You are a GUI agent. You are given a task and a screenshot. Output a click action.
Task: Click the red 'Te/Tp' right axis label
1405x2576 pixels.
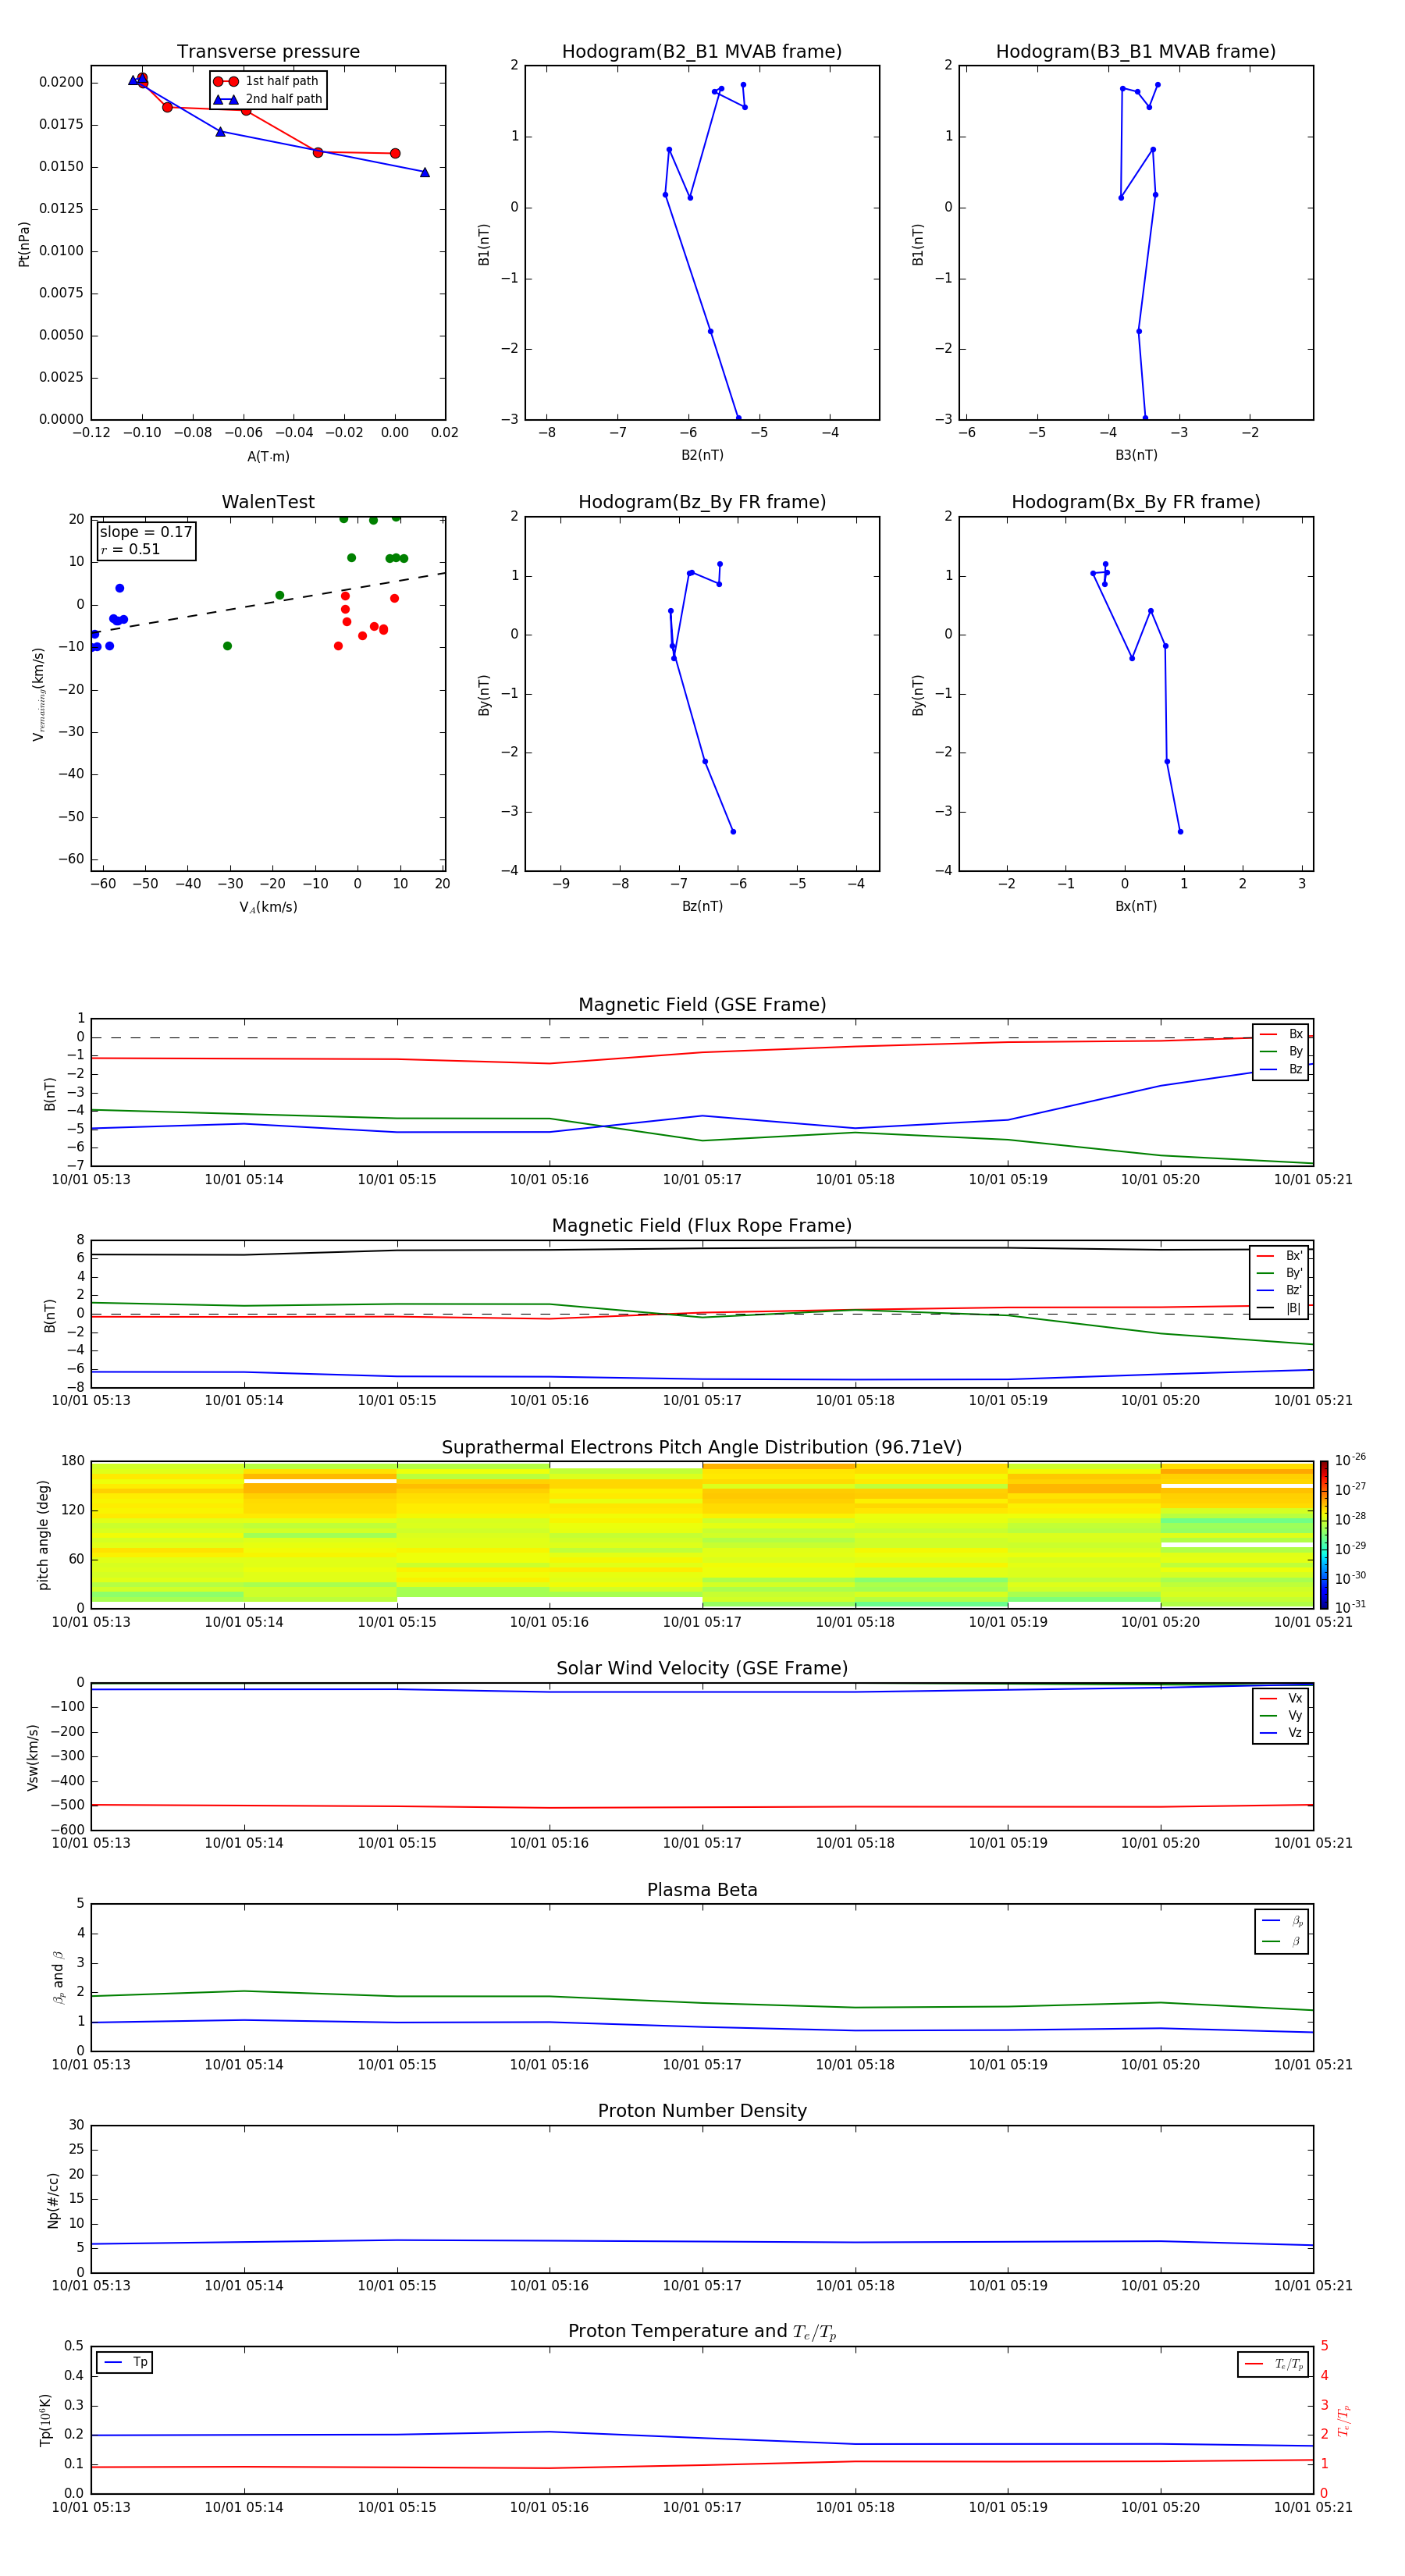[x=1343, y=2420]
